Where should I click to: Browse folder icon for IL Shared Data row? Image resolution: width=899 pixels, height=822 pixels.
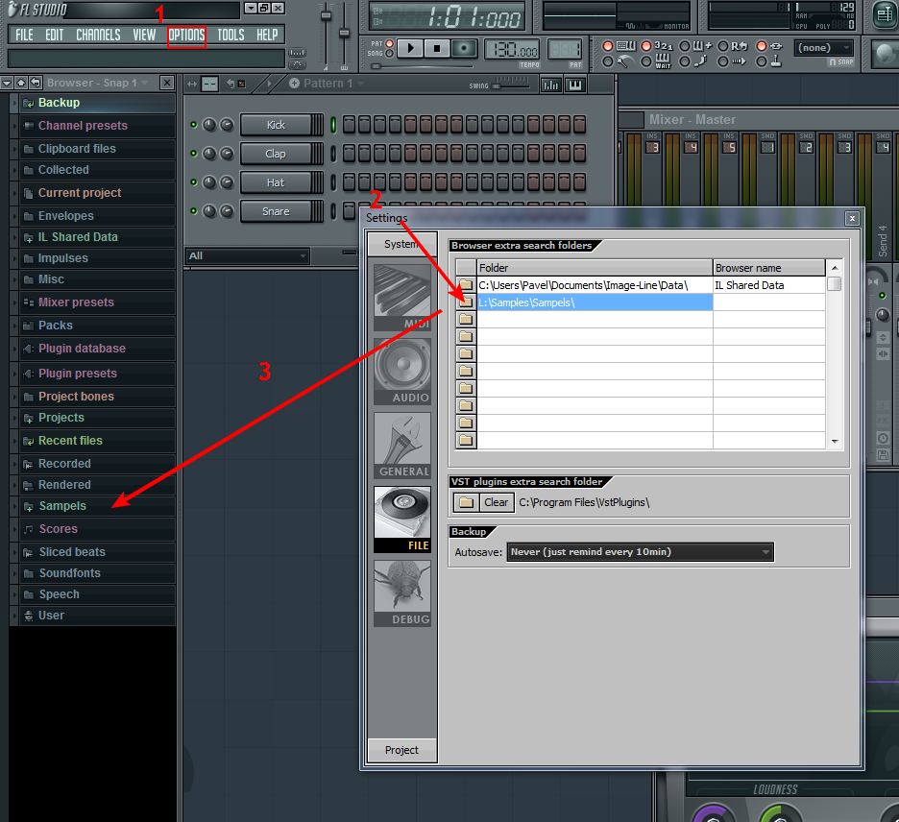pos(466,285)
